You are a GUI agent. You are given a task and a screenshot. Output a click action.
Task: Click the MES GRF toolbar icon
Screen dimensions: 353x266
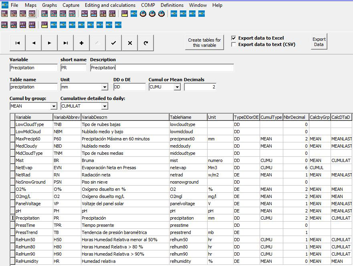(63, 14)
